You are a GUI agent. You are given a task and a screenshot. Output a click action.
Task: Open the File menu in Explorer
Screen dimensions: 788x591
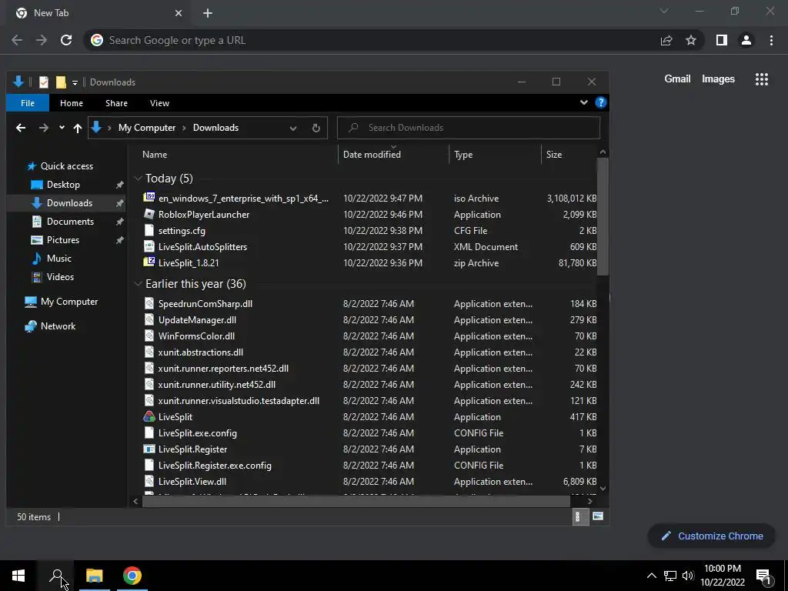click(28, 103)
